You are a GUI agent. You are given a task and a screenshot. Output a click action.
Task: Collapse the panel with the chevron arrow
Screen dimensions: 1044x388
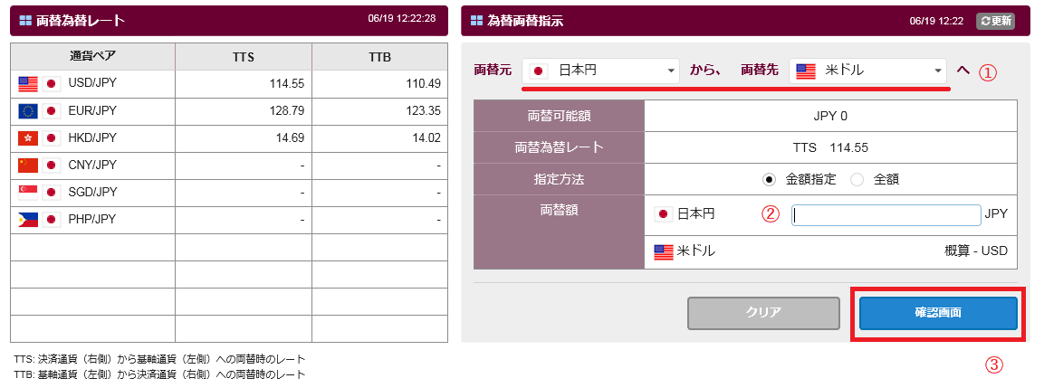point(963,71)
